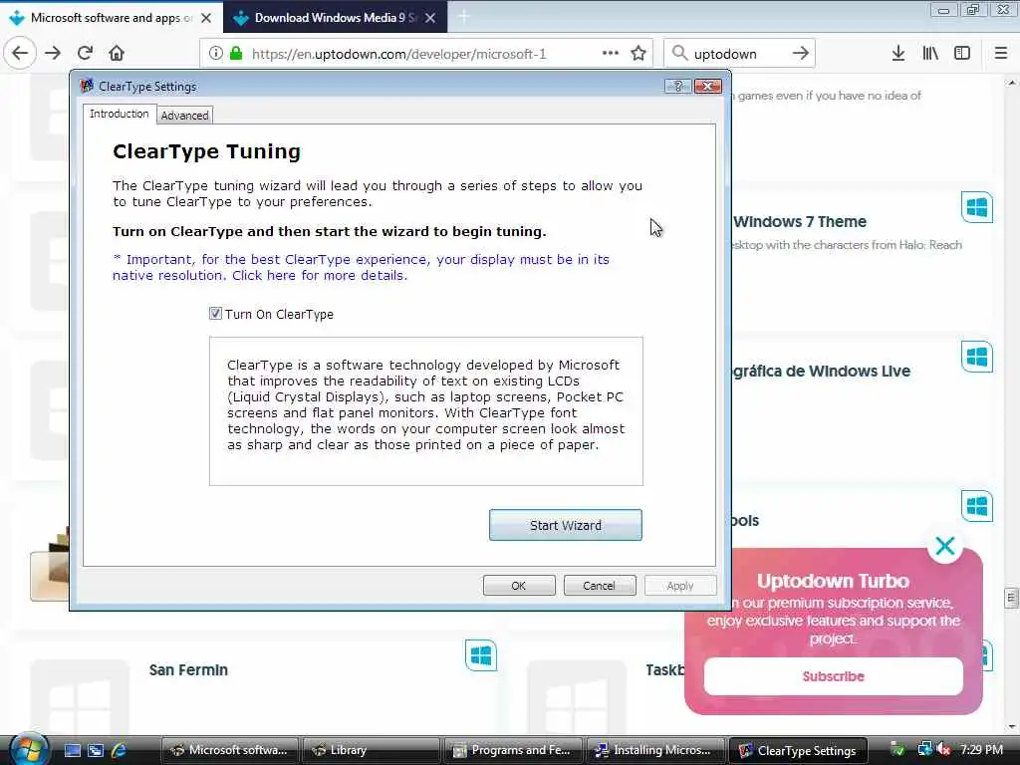Select Download Windows Media 9 browser tab
This screenshot has width=1020, height=765.
pyautogui.click(x=335, y=18)
